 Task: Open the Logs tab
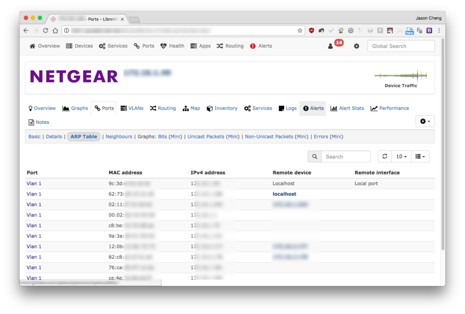(x=287, y=108)
